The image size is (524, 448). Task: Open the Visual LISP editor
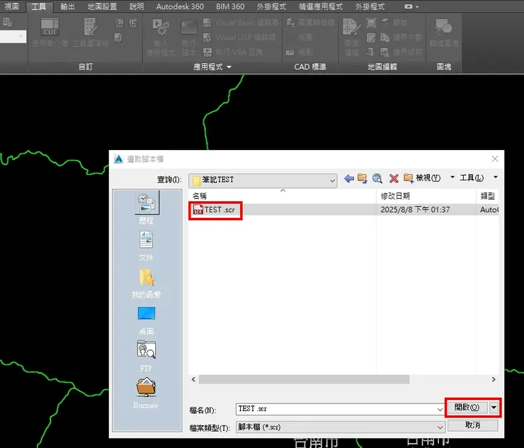239,37
